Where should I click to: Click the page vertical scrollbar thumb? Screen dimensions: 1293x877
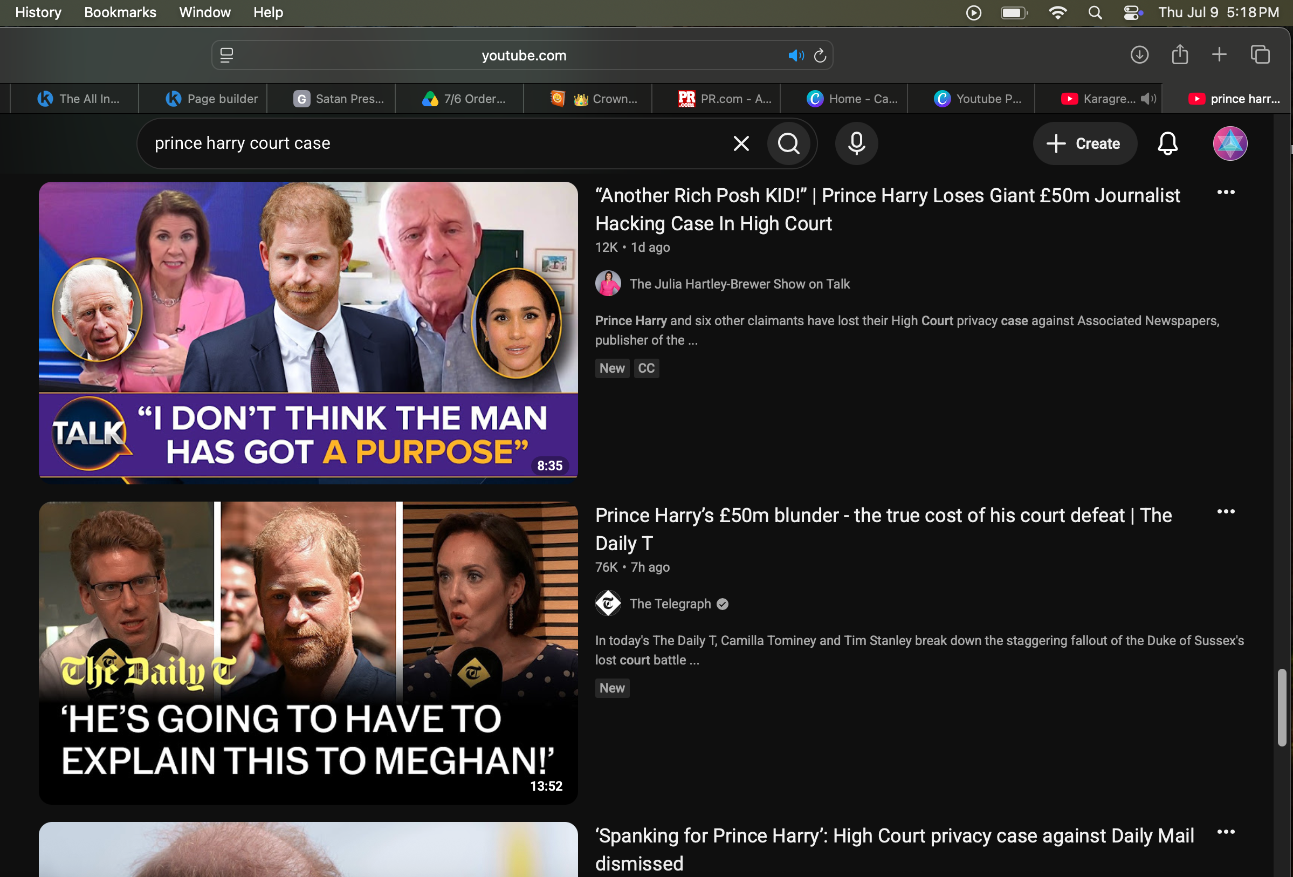1282,707
